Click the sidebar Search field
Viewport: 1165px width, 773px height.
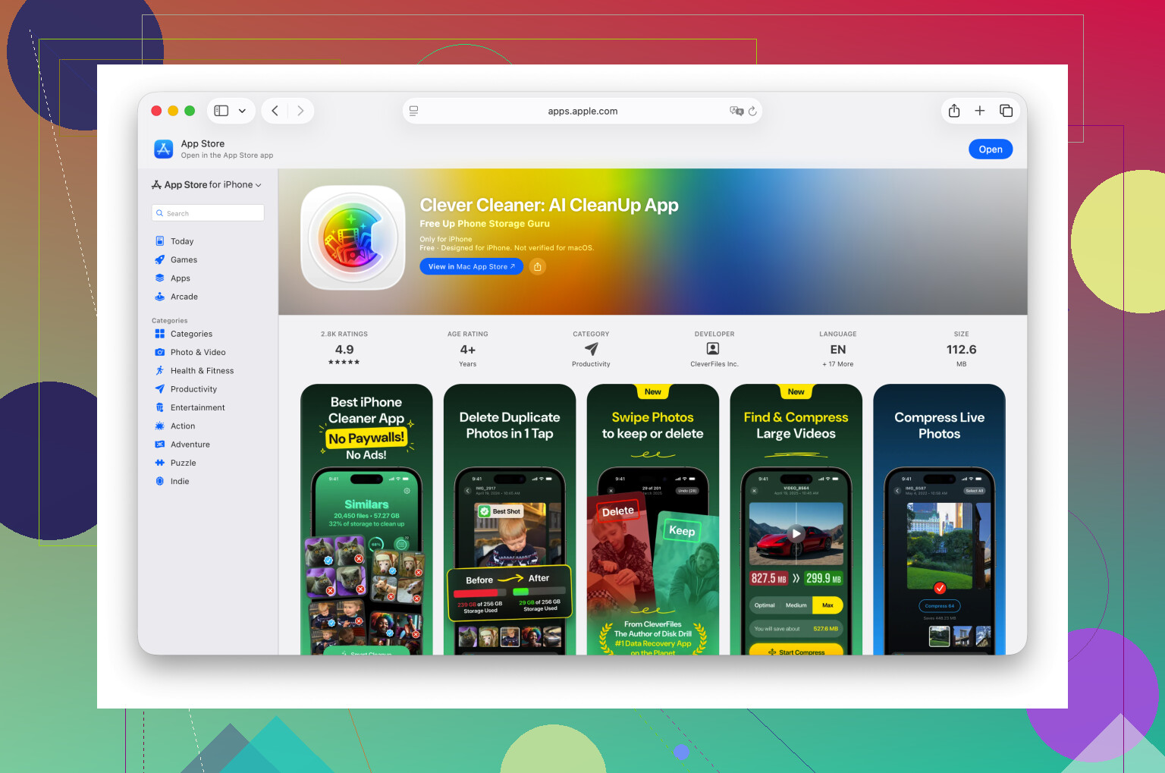pyautogui.click(x=208, y=213)
